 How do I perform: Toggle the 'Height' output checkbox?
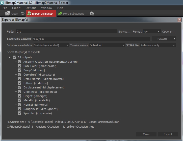coord(19,96)
